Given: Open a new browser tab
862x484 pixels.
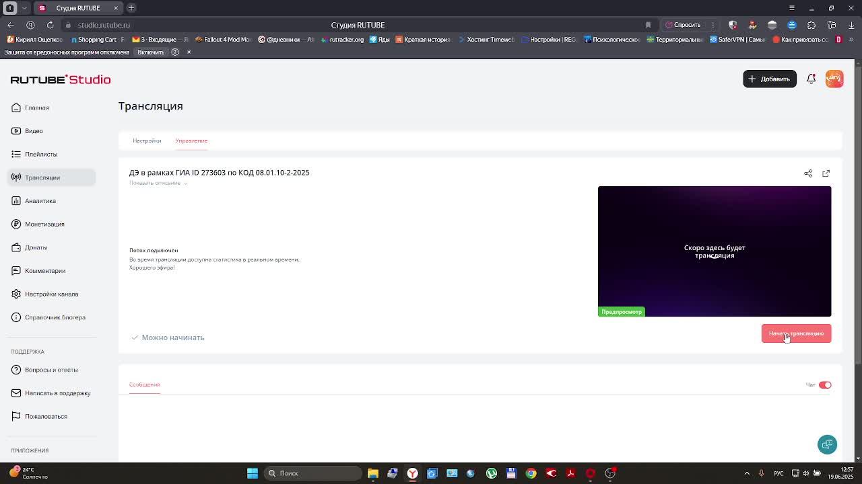Looking at the screenshot, I should point(131,8).
